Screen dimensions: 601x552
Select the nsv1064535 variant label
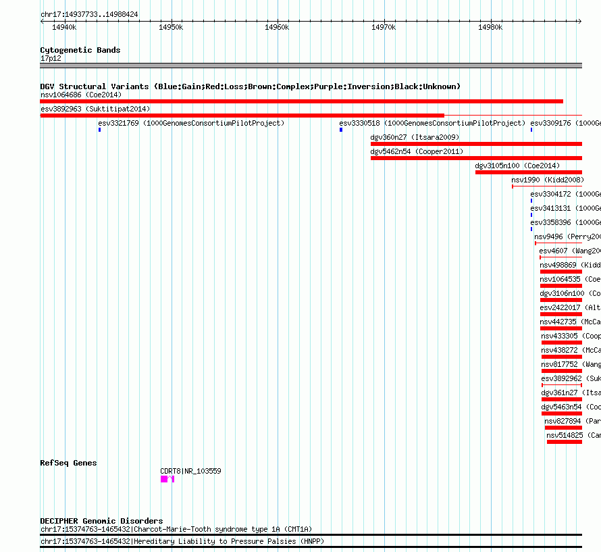570,279
